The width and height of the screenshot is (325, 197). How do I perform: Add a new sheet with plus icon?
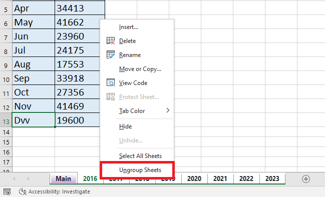[306, 179]
